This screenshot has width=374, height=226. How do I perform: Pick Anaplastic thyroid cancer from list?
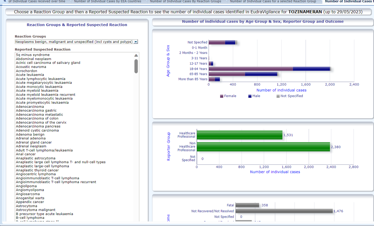coord(37,170)
